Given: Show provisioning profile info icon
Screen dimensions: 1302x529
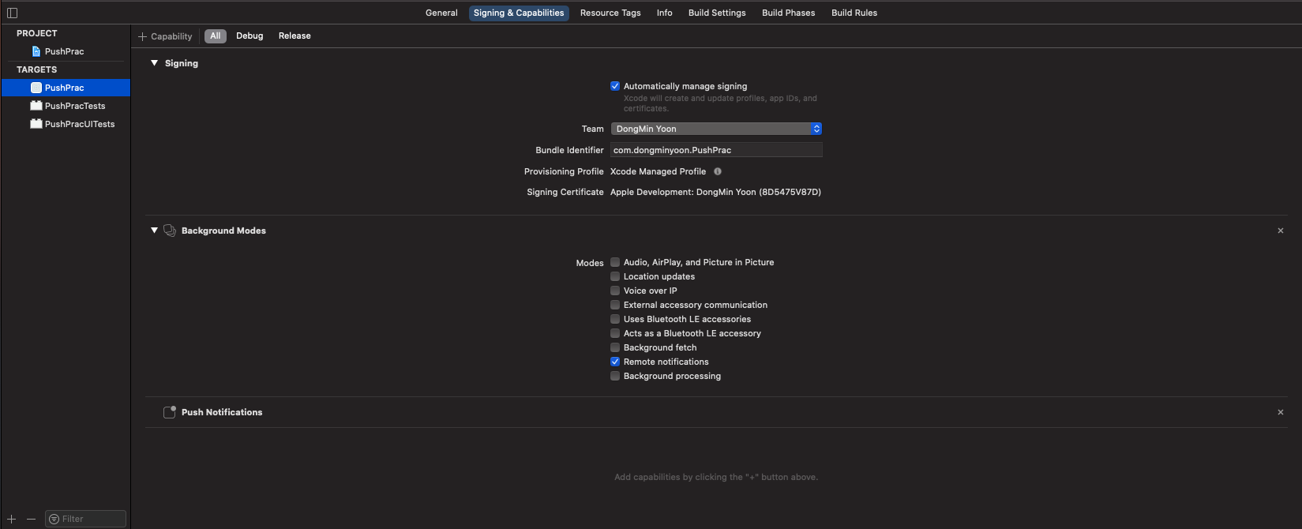Looking at the screenshot, I should [718, 171].
